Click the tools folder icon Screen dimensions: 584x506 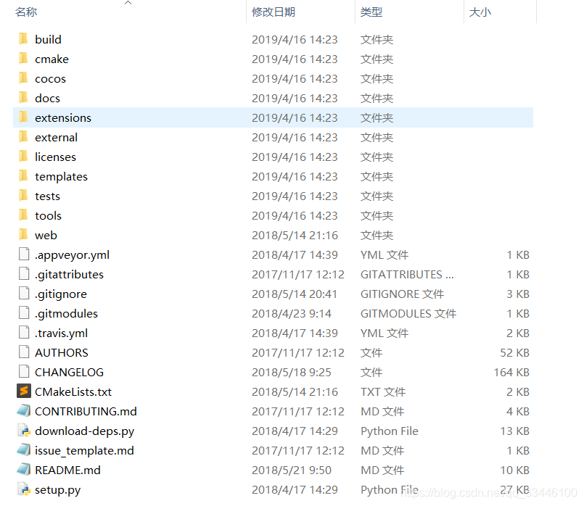(x=23, y=215)
